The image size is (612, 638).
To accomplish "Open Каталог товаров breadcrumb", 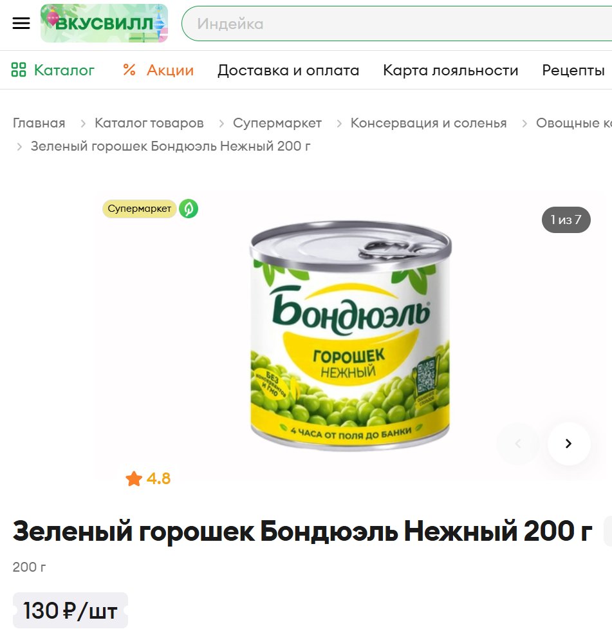I will click(x=149, y=123).
